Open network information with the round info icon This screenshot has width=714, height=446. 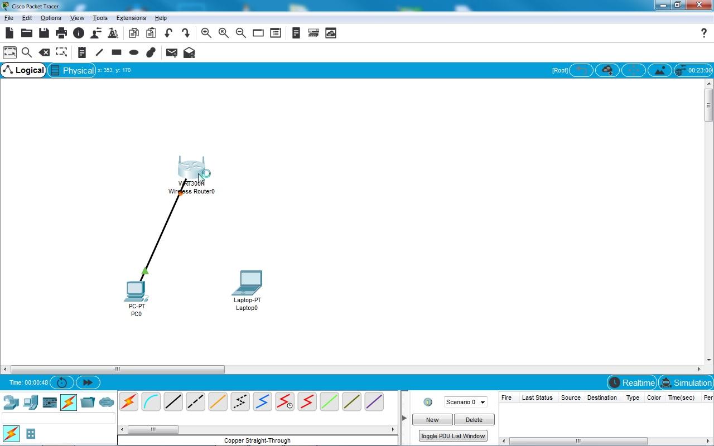[79, 33]
